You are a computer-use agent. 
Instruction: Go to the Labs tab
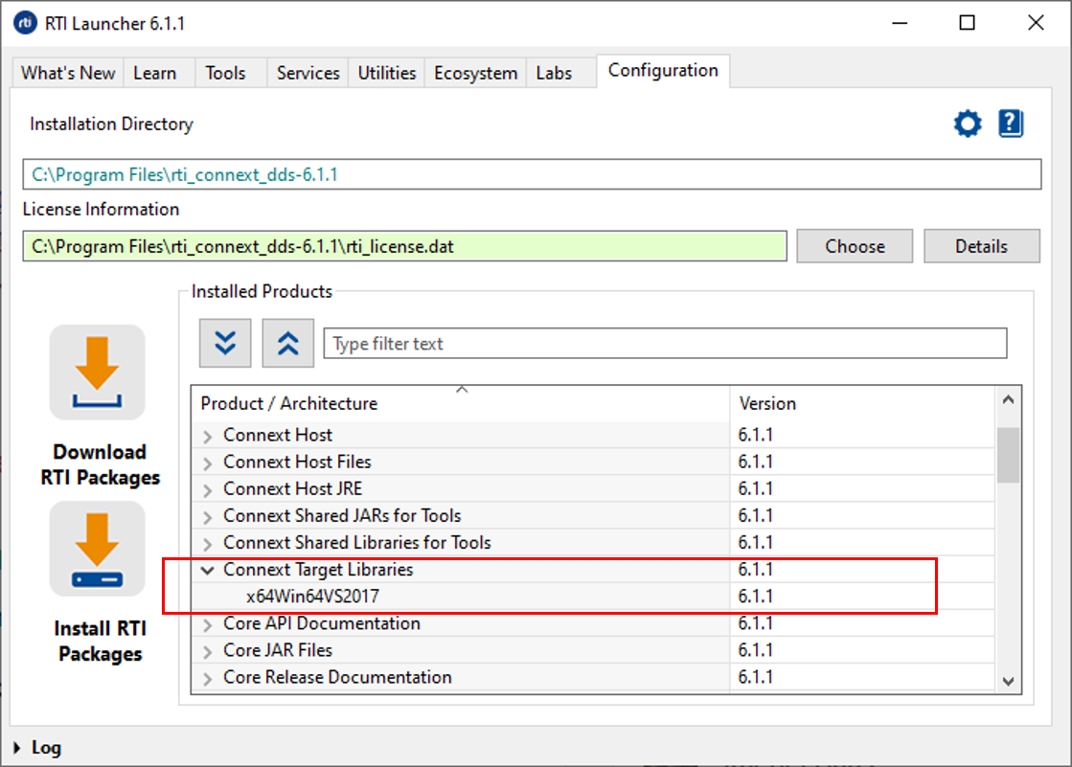(x=554, y=73)
